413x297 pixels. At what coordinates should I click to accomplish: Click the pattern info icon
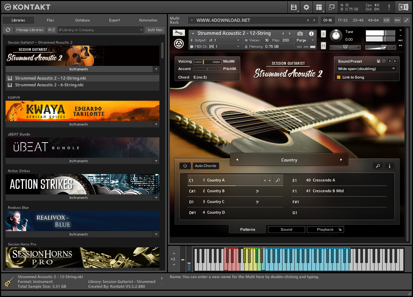390,166
